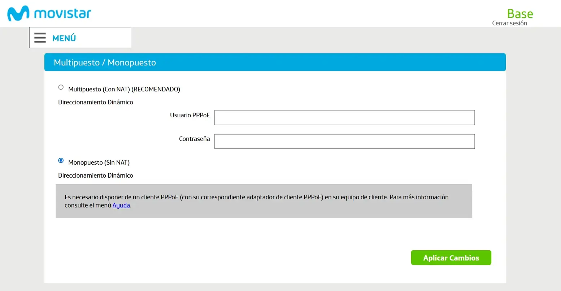Log out via Cerrar sesión
Screen dimensions: 561x291
tap(509, 23)
